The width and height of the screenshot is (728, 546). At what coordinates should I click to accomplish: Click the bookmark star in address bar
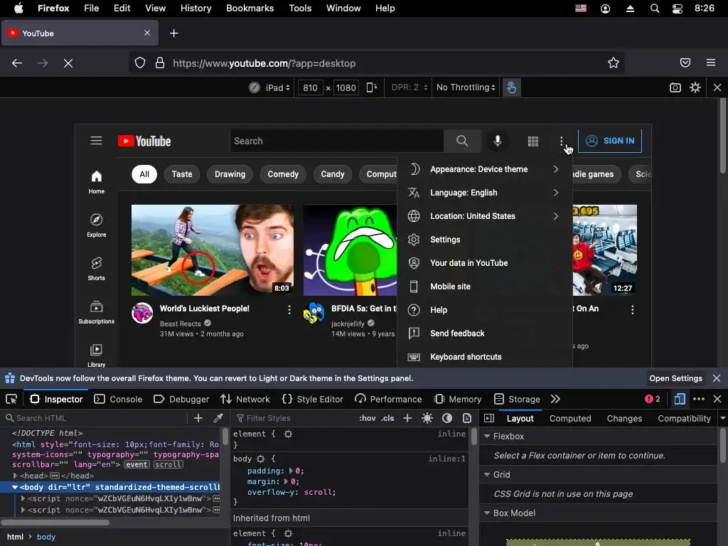[x=614, y=63]
